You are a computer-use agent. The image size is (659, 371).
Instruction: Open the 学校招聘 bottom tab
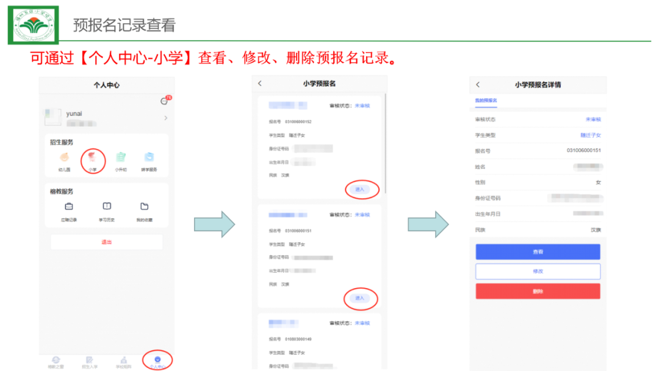[124, 361]
